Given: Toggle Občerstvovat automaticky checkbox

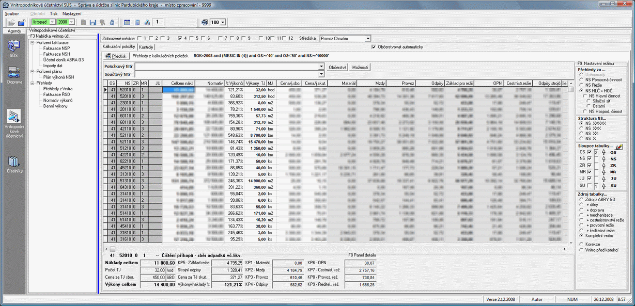Looking at the screenshot, I should (374, 47).
